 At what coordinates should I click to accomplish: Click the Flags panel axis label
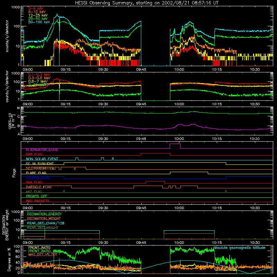[14, 173]
